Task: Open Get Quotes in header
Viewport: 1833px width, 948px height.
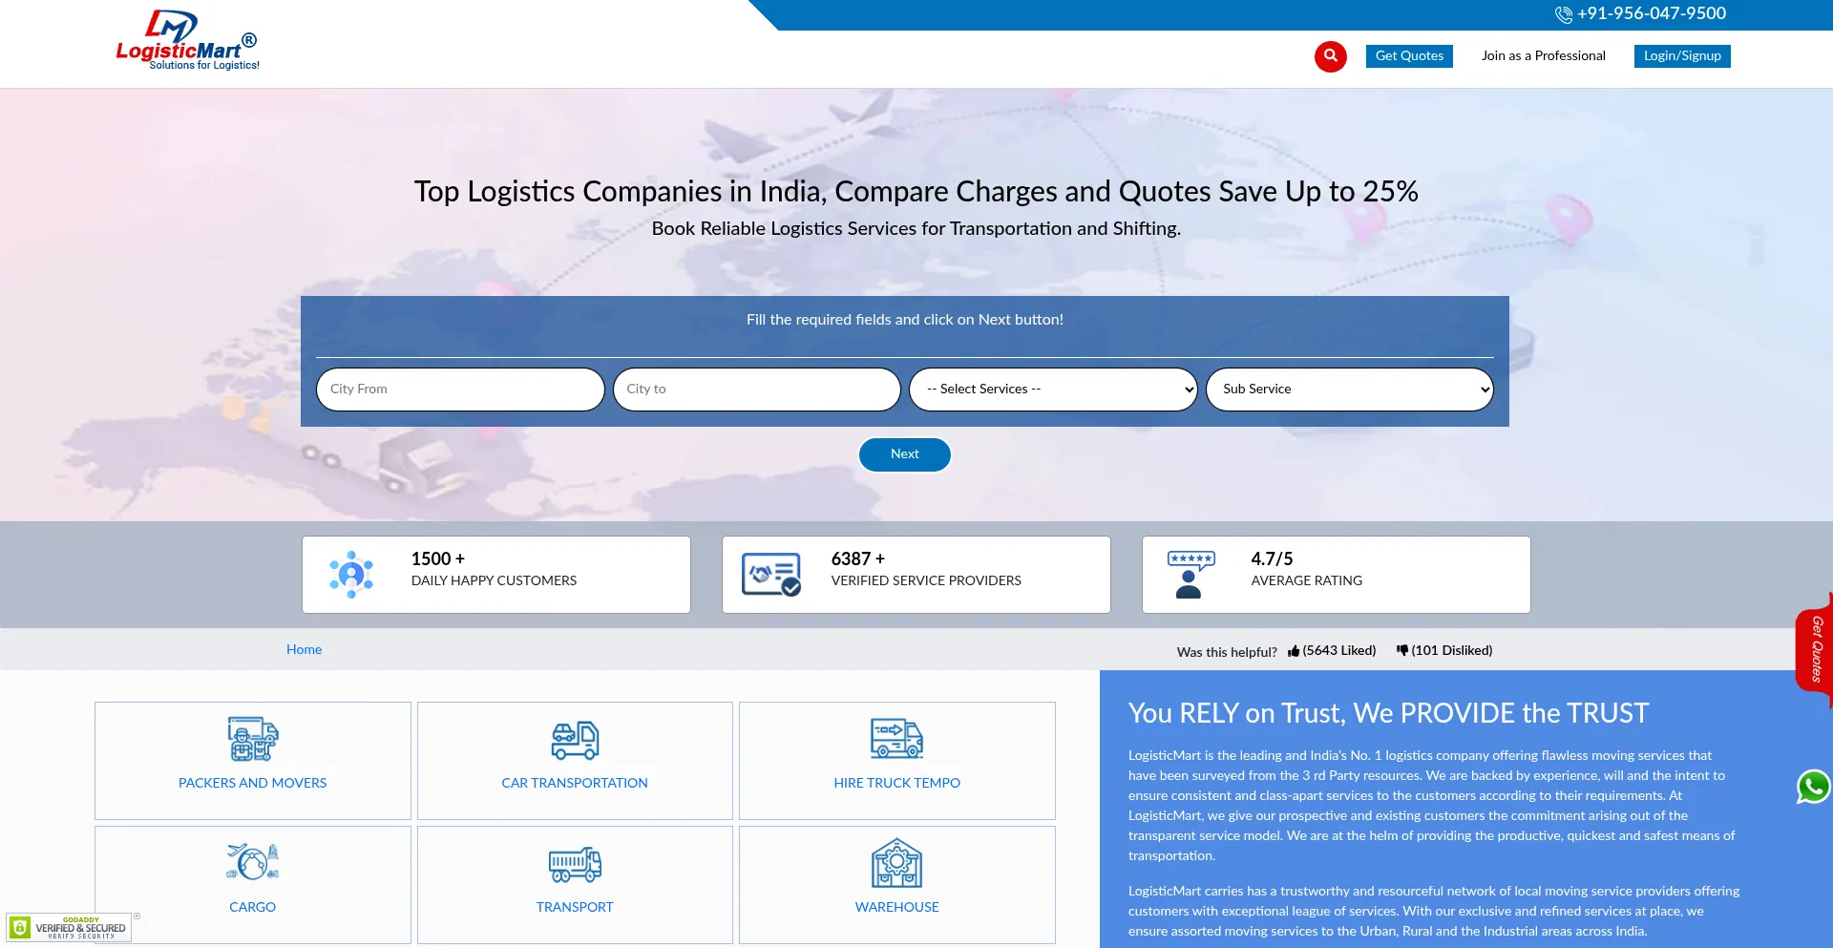Action: tap(1409, 56)
